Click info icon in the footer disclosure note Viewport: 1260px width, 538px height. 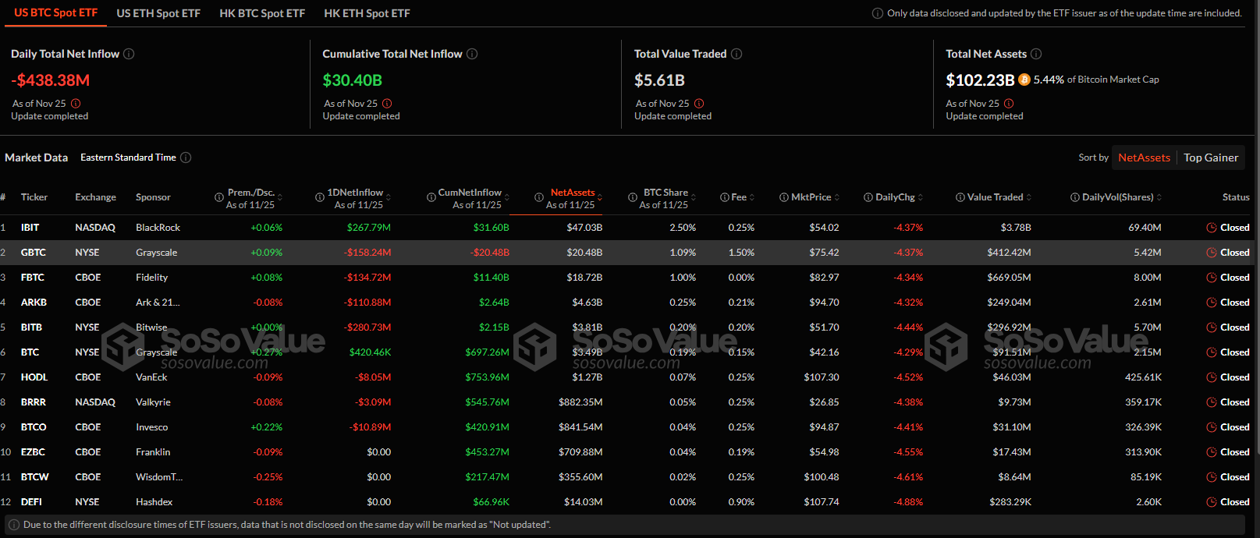pyautogui.click(x=14, y=525)
